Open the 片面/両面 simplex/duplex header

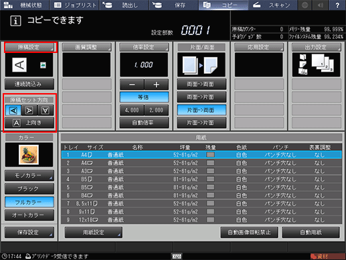tap(201, 47)
